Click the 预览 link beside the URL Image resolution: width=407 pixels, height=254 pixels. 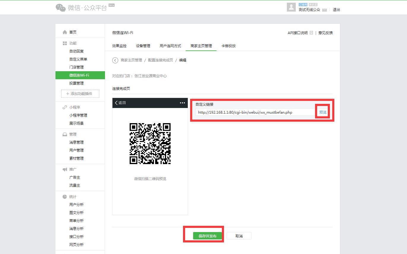pos(323,112)
